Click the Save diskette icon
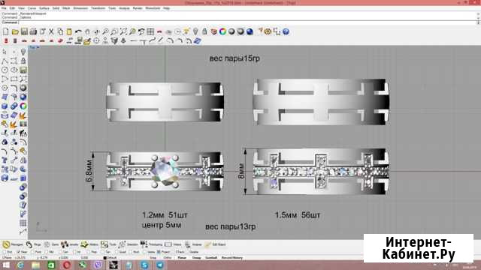This screenshot has width=481, height=270. (x=24, y=31)
